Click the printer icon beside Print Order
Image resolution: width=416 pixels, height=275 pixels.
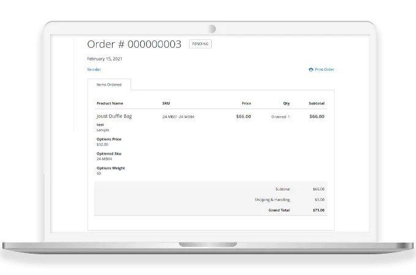311,70
